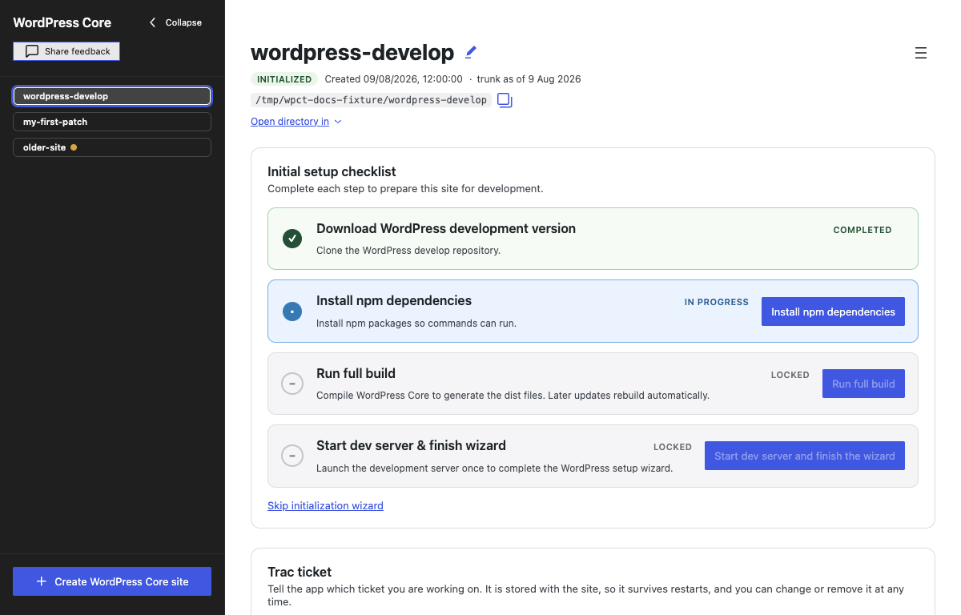Click the locked icon beside Start dev server

(x=292, y=456)
